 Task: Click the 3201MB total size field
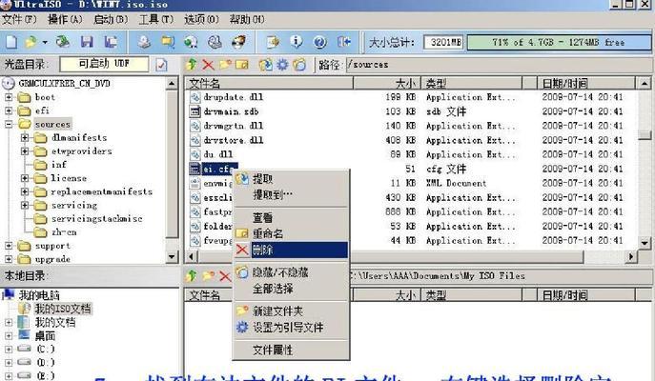point(443,42)
